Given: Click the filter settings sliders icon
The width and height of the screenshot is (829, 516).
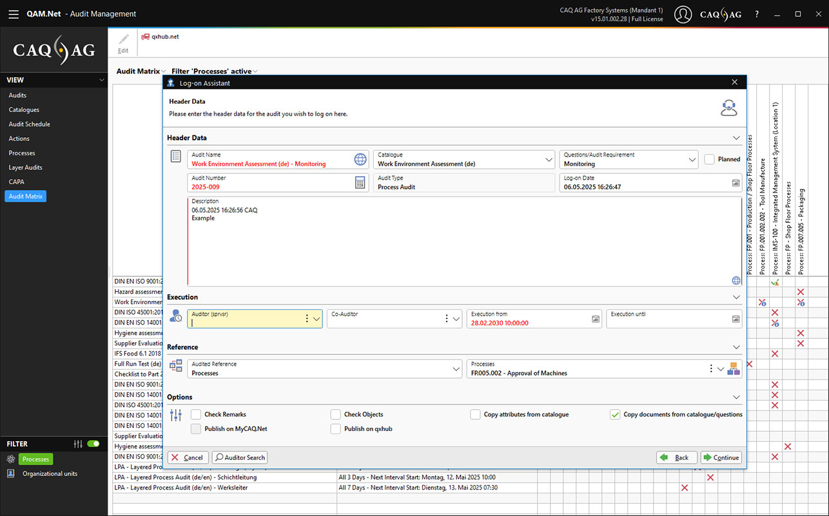Looking at the screenshot, I should [78, 444].
